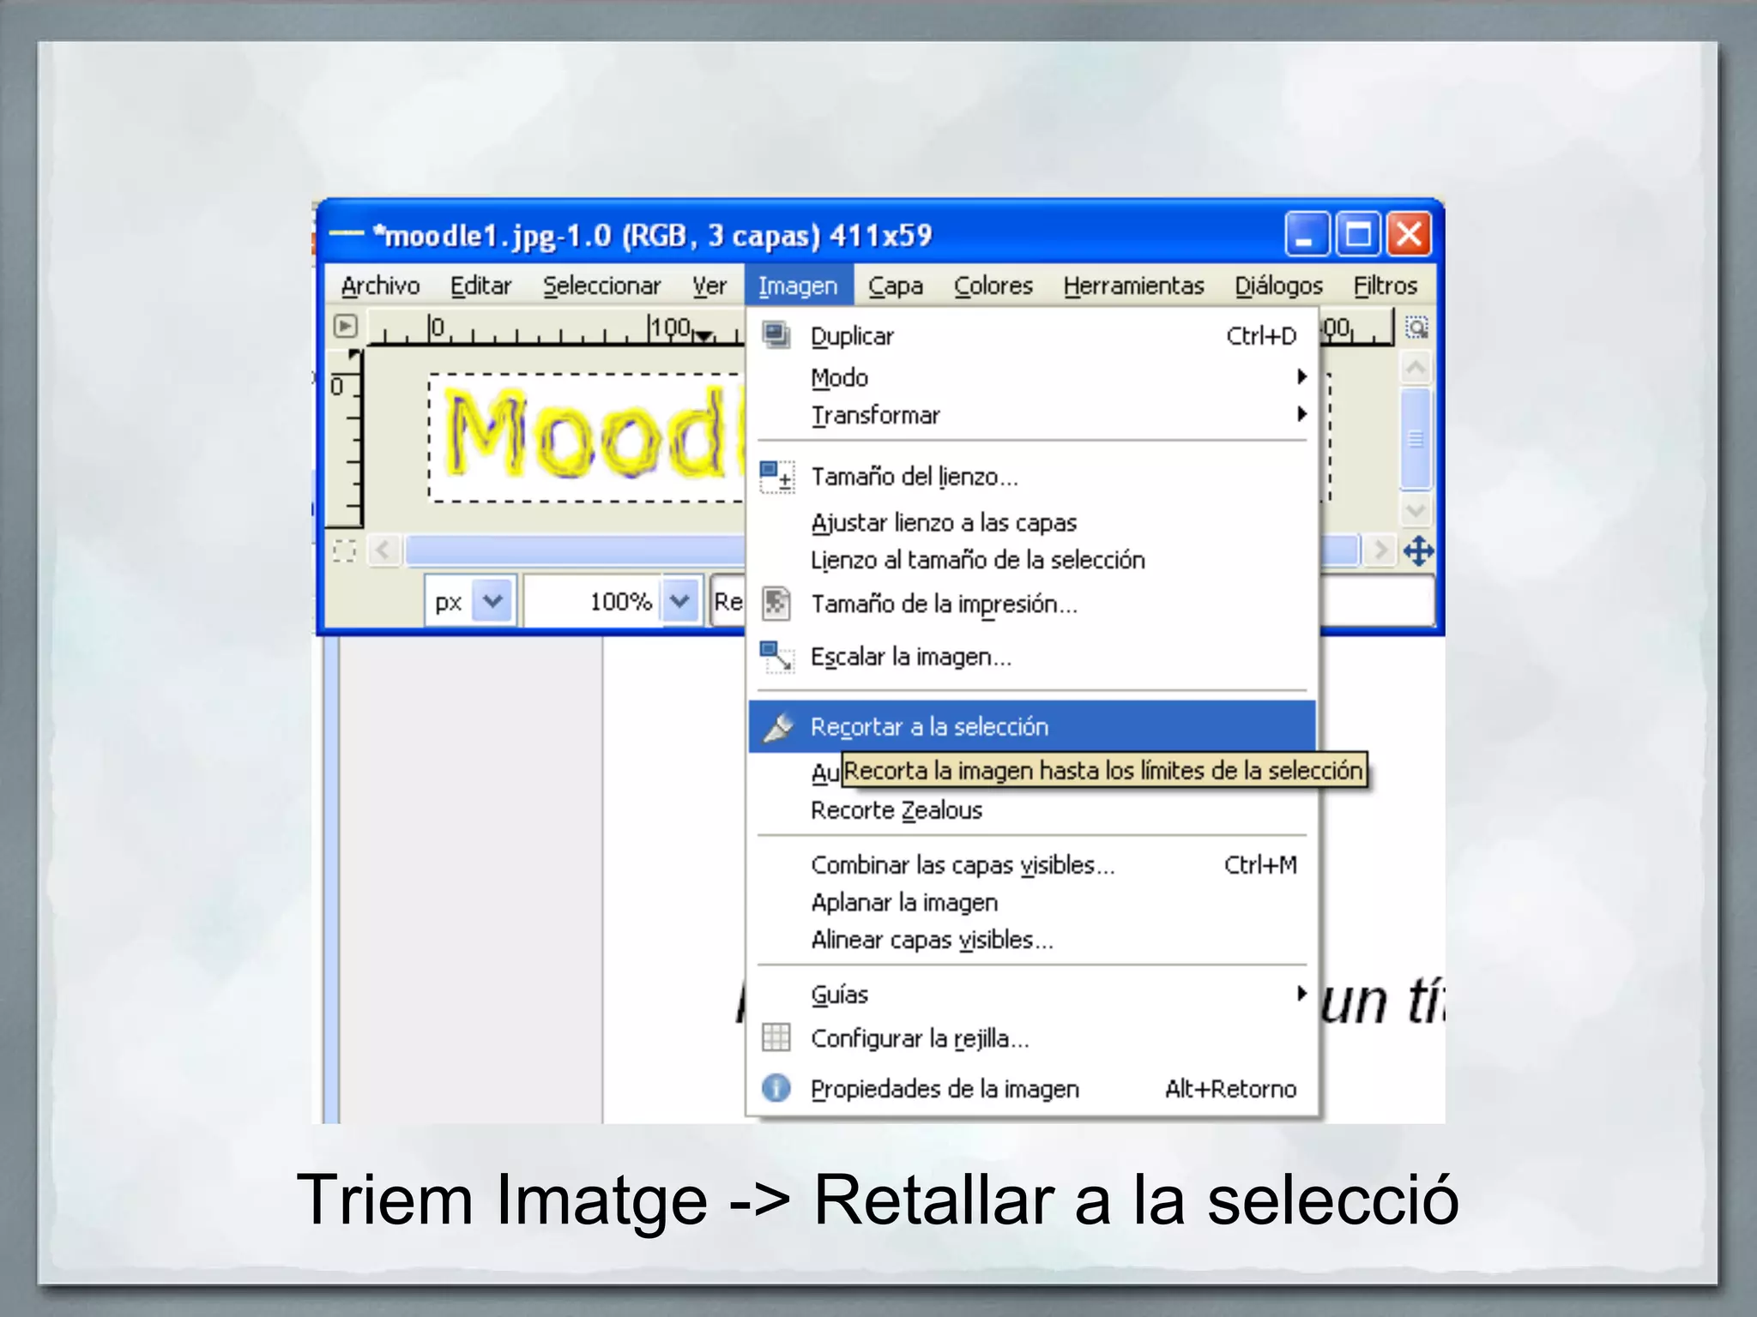Toggle the quick mask button at bottom left
This screenshot has height=1317, width=1757.
click(344, 550)
